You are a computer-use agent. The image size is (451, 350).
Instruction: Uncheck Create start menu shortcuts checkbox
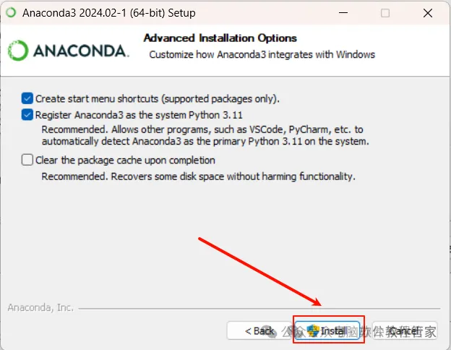tap(27, 98)
